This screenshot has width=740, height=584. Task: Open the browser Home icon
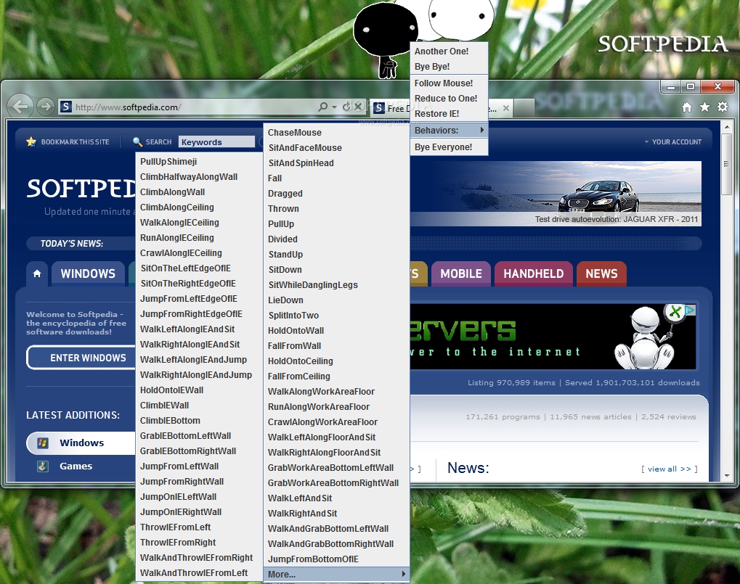(x=687, y=107)
